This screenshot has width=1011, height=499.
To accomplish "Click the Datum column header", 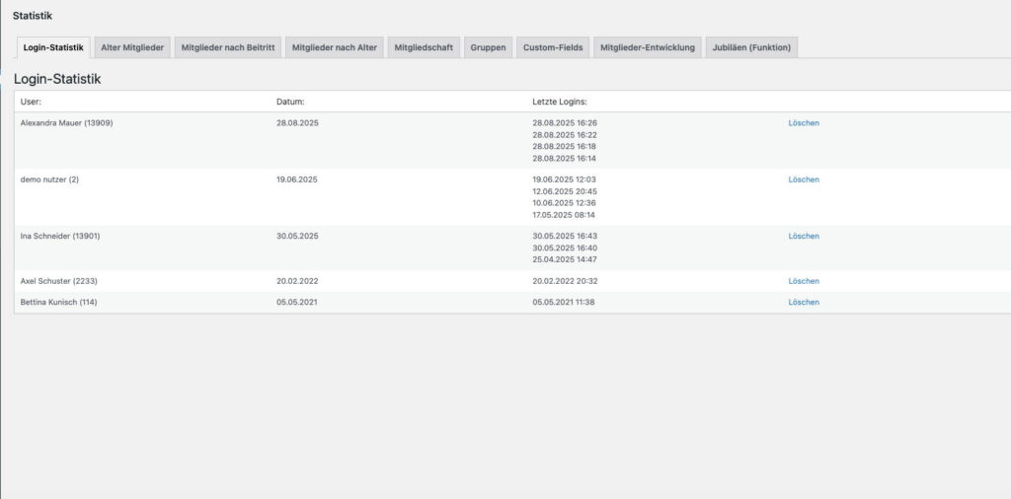I will point(290,102).
